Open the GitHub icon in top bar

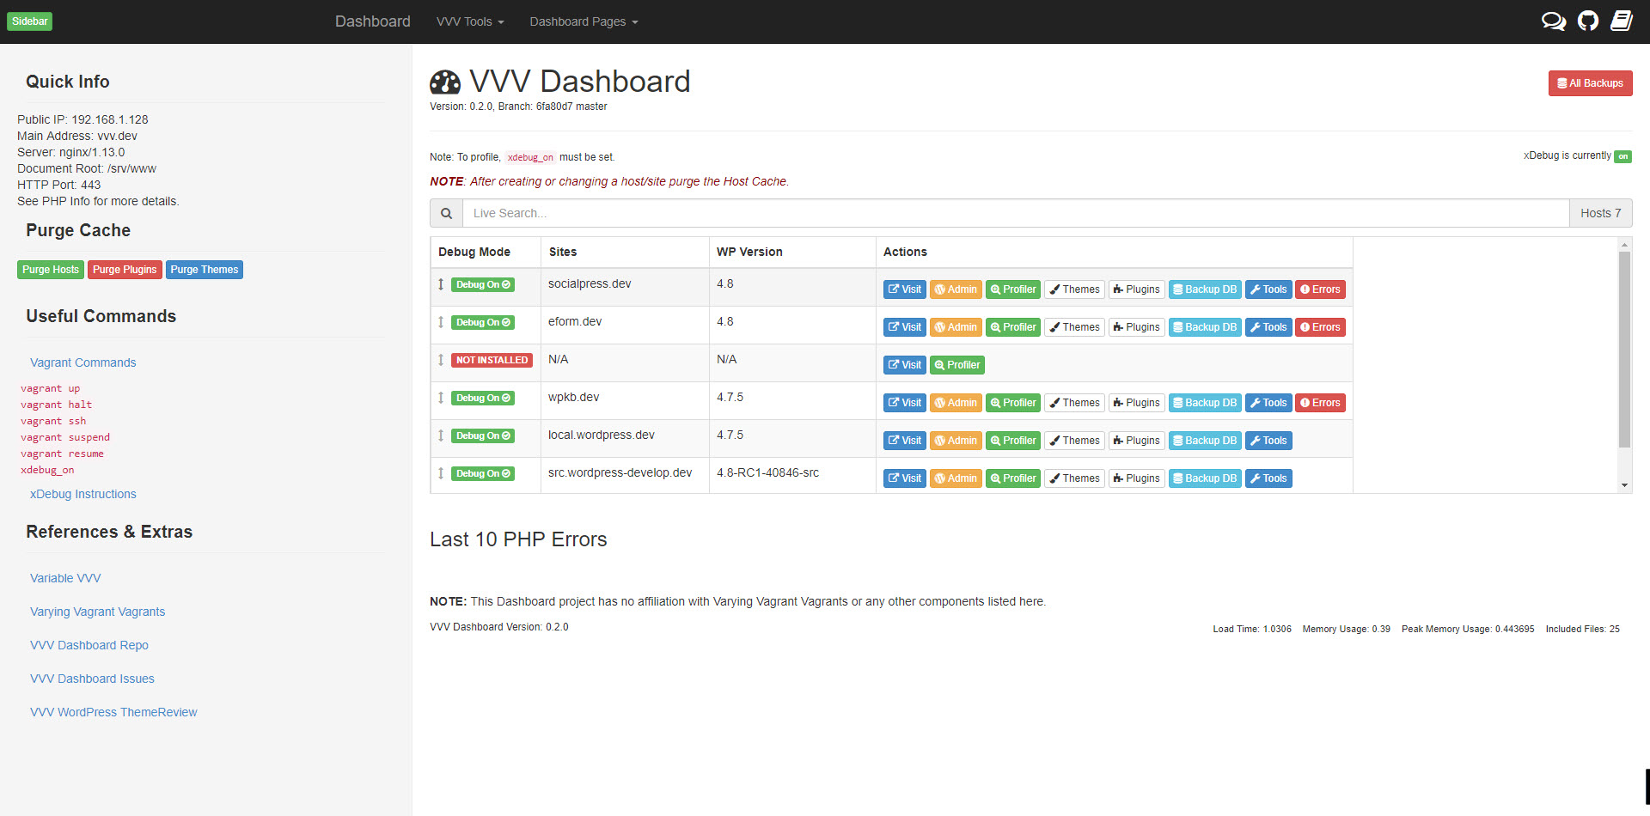pos(1588,21)
